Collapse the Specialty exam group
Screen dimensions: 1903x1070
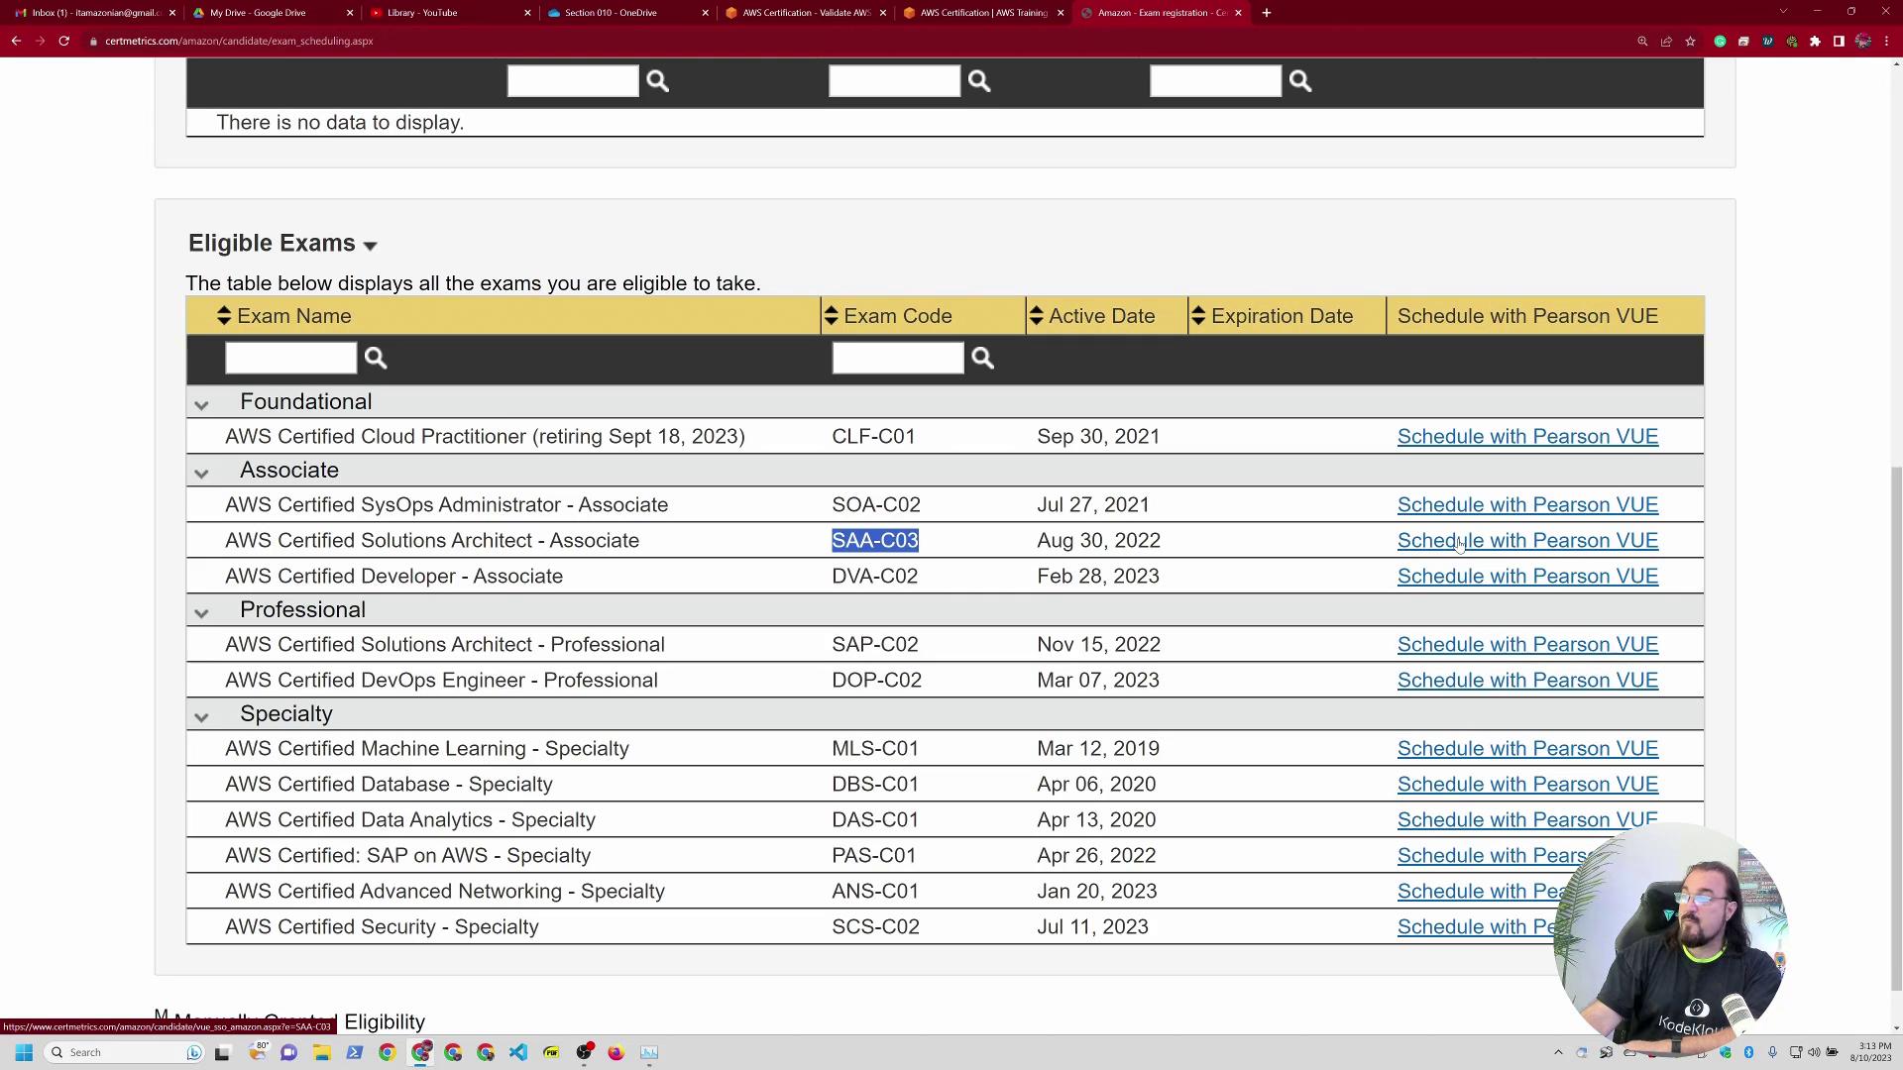[201, 716]
